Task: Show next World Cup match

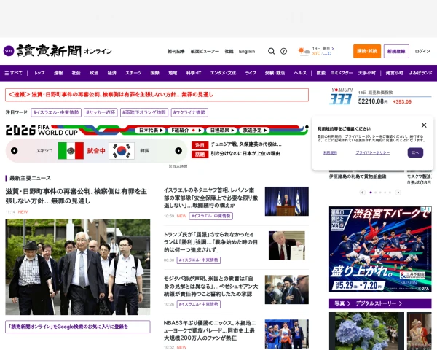Action: click(x=178, y=151)
